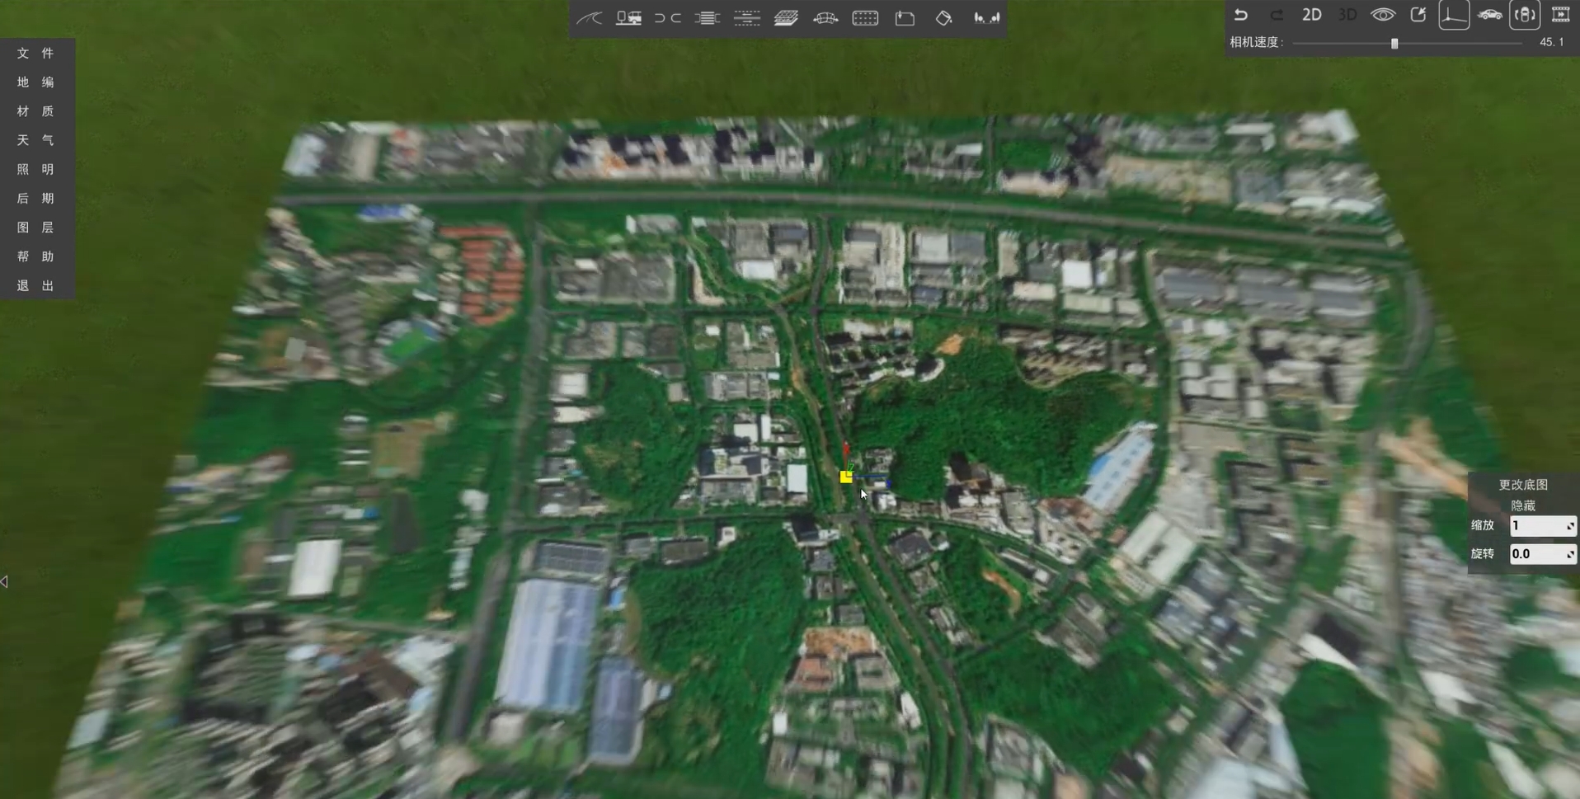Expand the left-edge panel arrow

tap(4, 582)
